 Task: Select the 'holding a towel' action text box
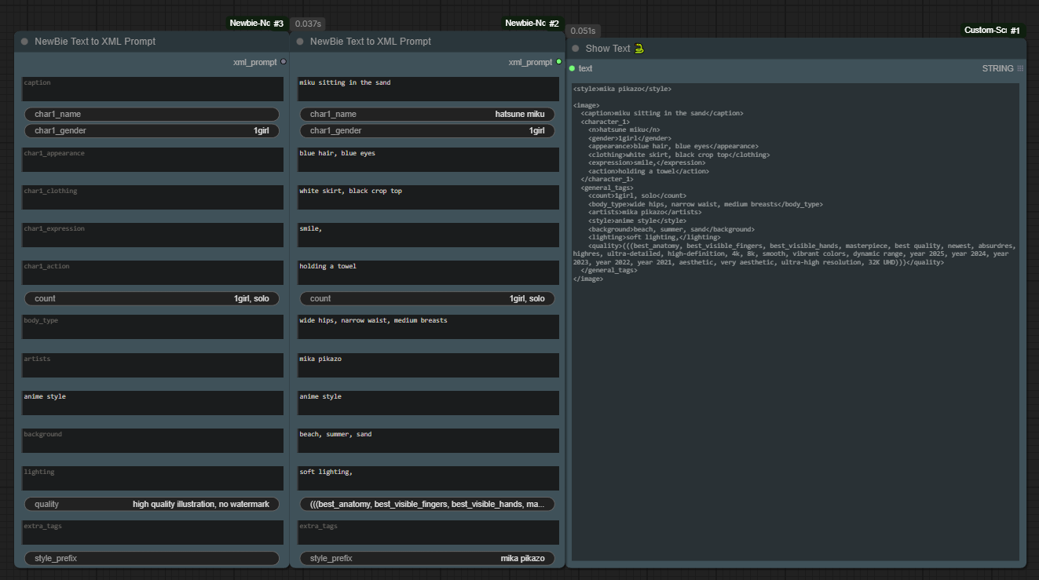coord(427,272)
